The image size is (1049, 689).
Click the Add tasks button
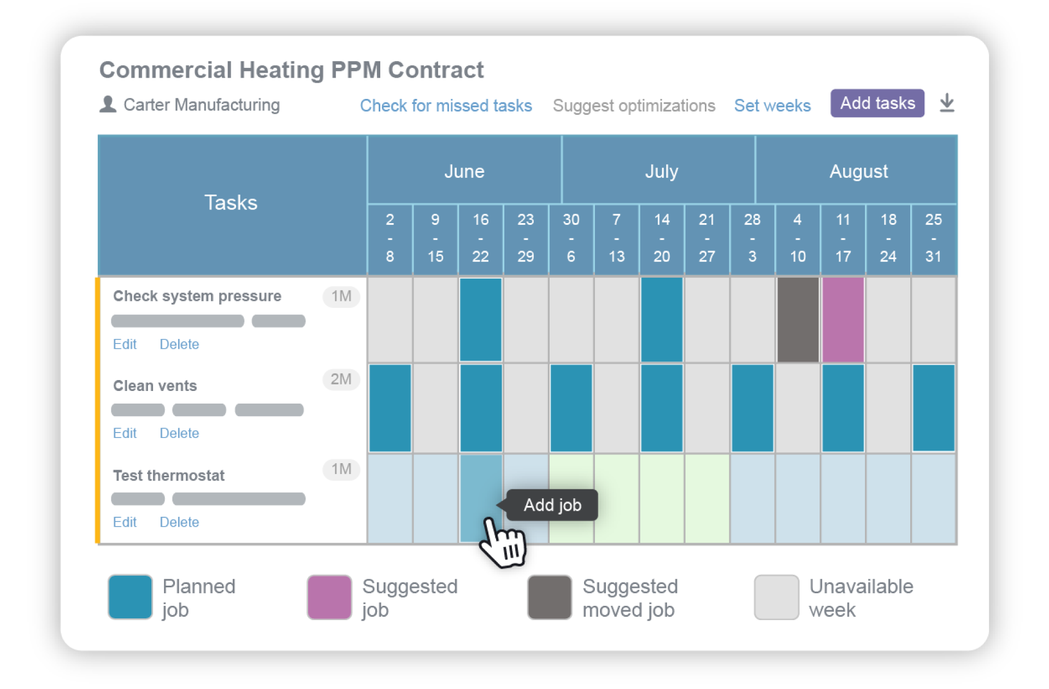877,103
